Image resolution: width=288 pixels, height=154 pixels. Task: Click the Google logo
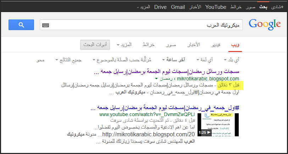tap(265, 24)
